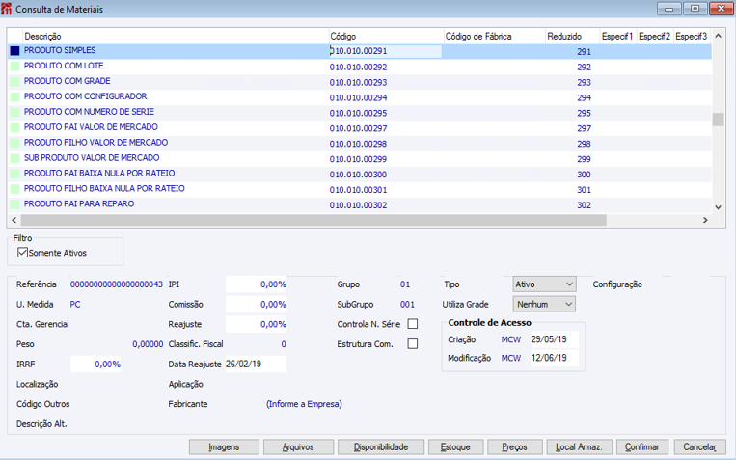This screenshot has width=736, height=460.
Task: Click the Estoque button
Action: pyautogui.click(x=455, y=446)
